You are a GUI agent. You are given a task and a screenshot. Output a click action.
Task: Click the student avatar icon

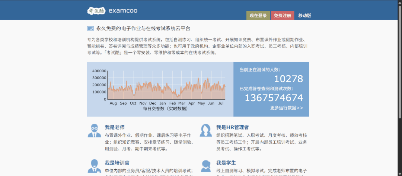(x=207, y=166)
